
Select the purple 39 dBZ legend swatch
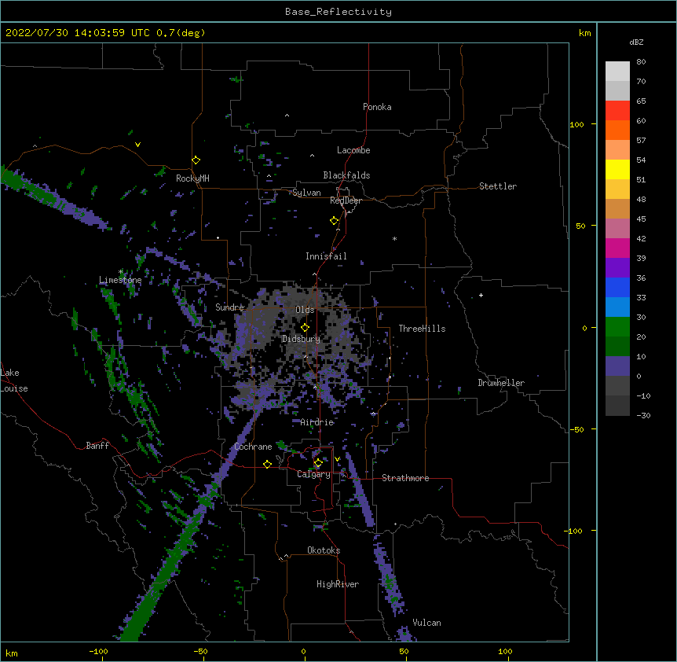click(617, 268)
